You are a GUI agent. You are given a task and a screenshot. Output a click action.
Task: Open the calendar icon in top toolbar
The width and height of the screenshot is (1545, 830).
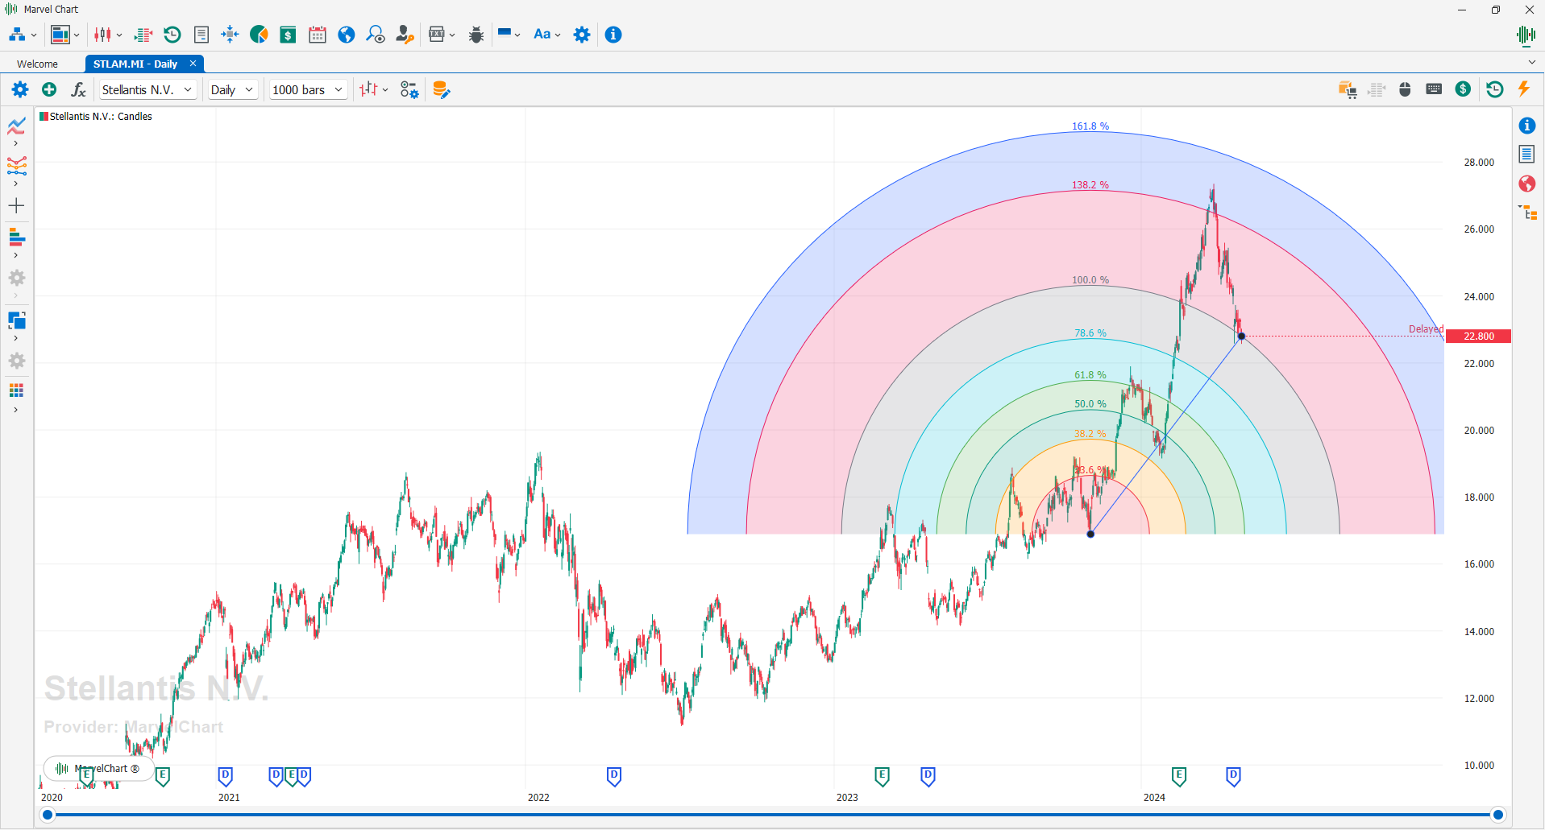point(318,35)
